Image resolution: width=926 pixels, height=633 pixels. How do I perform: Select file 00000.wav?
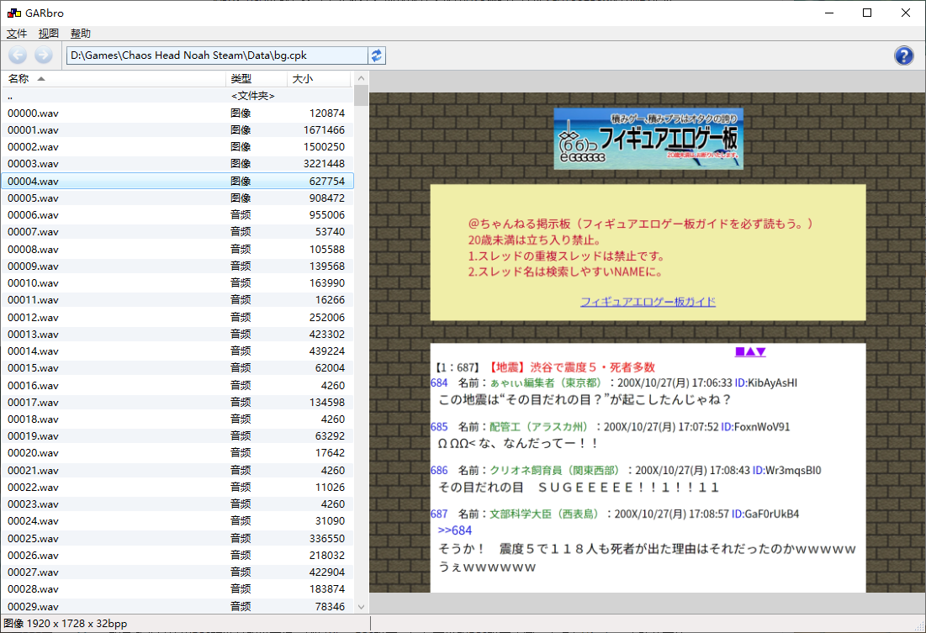click(177, 113)
